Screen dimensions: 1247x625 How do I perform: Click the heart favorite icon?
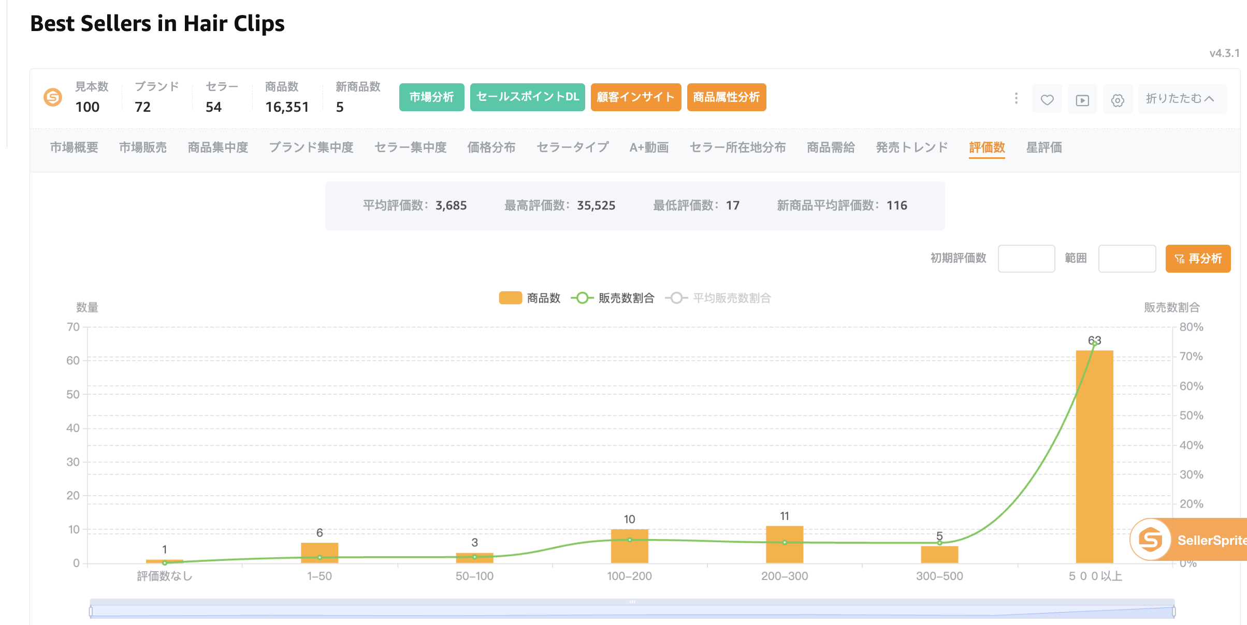click(x=1047, y=99)
